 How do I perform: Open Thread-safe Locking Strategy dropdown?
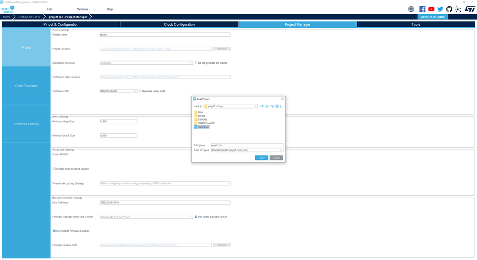[x=165, y=183]
